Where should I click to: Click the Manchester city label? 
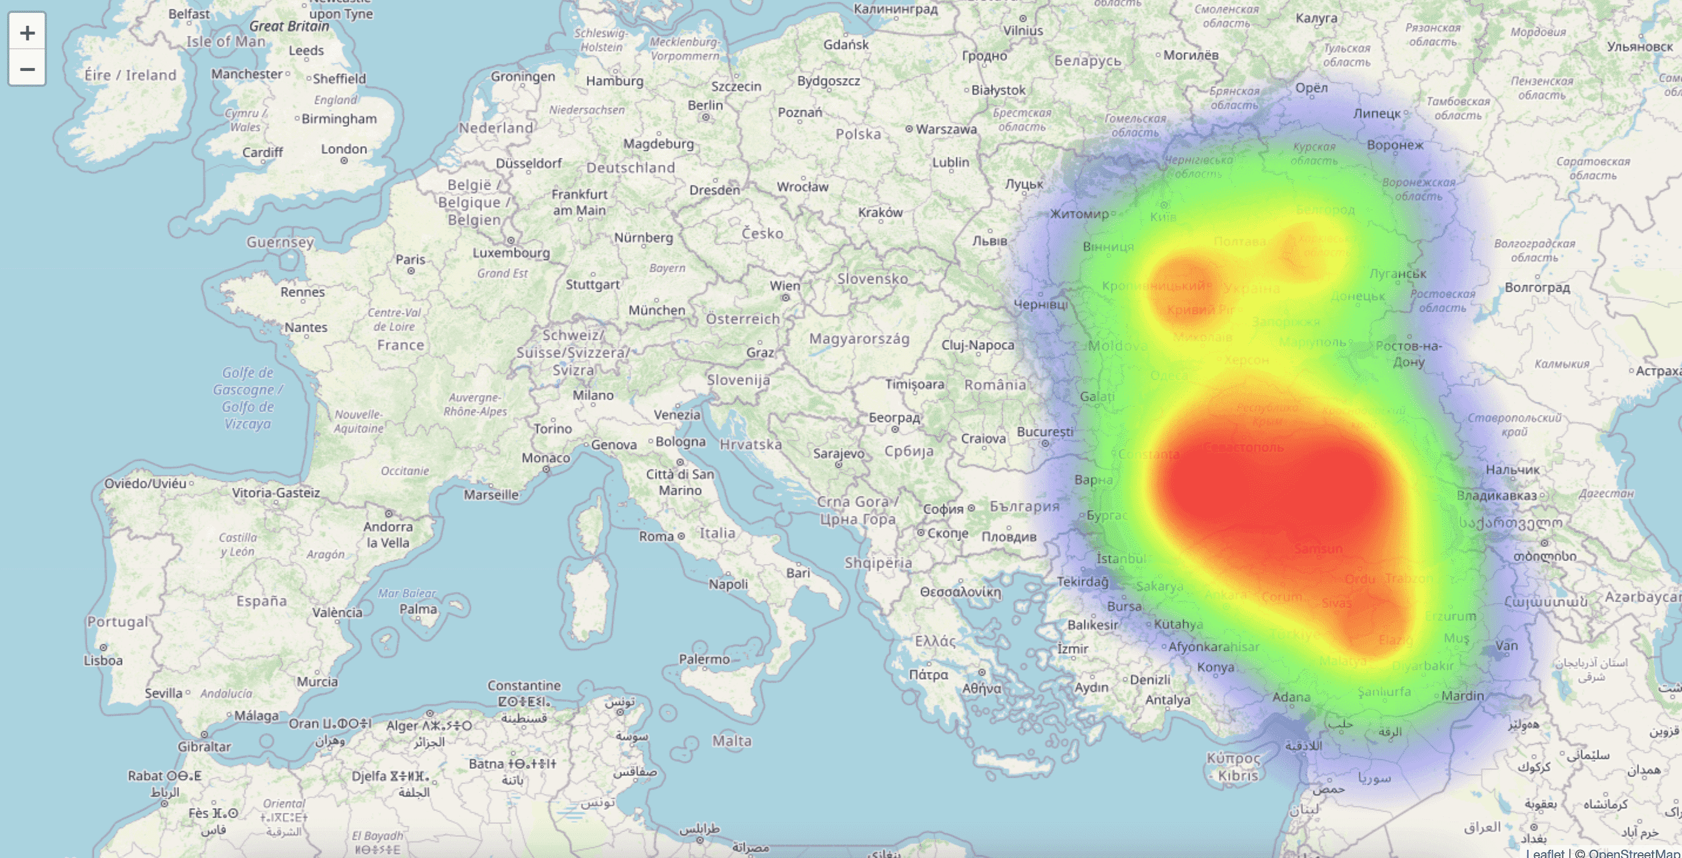pyautogui.click(x=246, y=74)
